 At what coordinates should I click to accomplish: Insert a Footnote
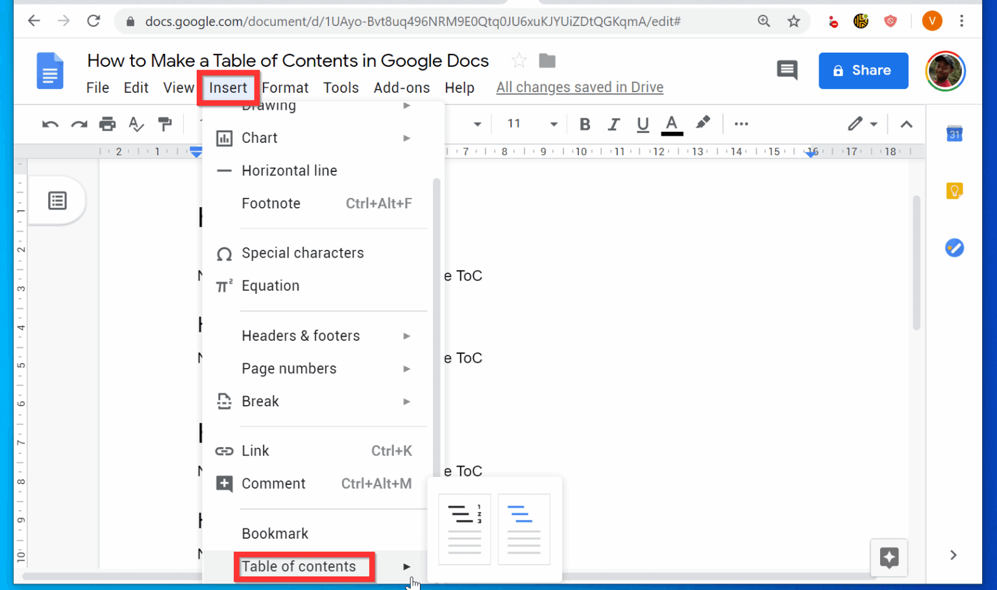point(318,204)
